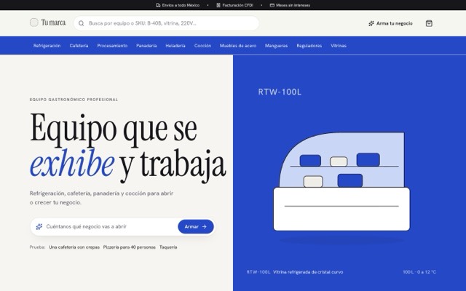Viewport: 466px width, 291px height.
Task: Click the arrow icon inside Armar button
Action: pyautogui.click(x=204, y=226)
